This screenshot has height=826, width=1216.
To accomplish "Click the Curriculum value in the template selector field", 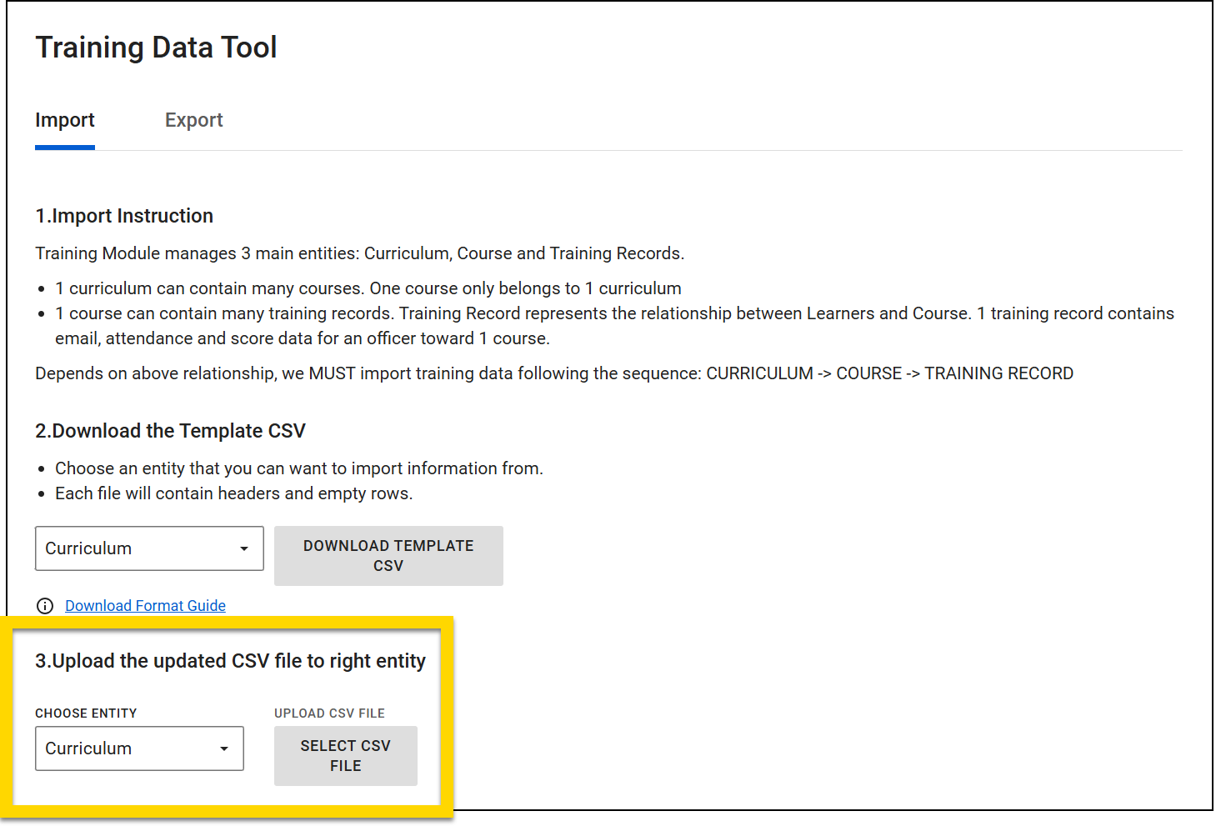I will click(88, 548).
